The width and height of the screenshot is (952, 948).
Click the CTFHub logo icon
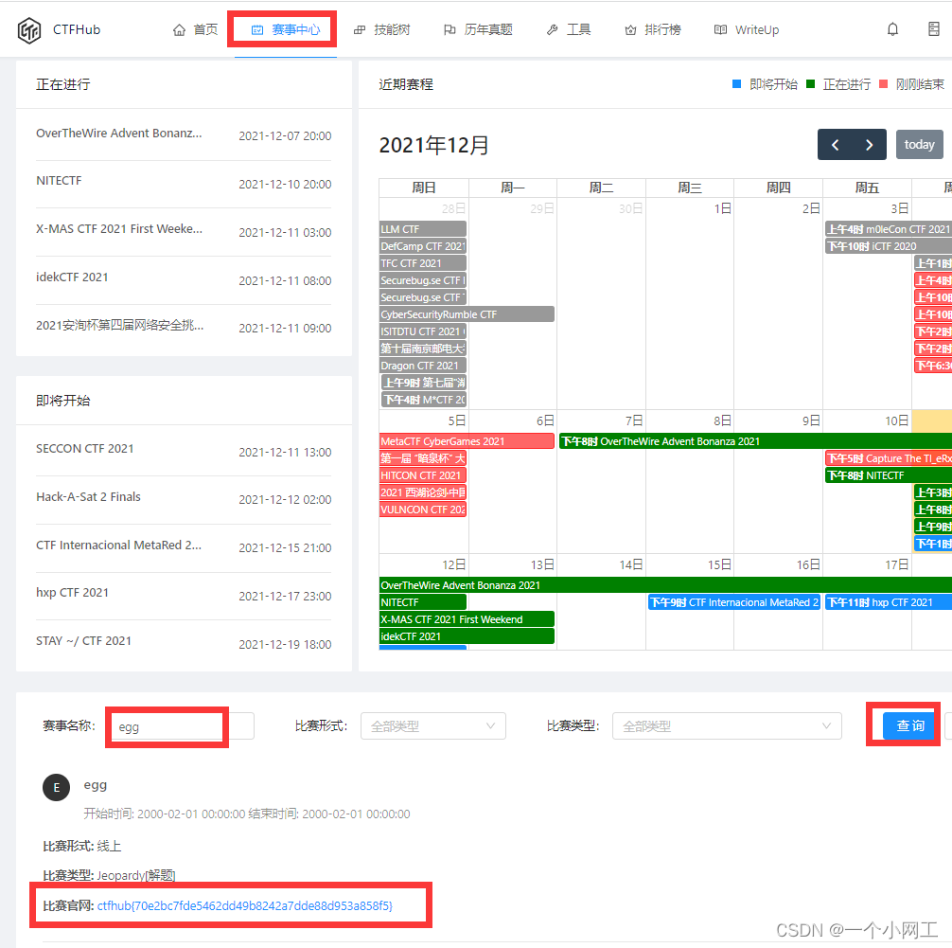click(29, 29)
